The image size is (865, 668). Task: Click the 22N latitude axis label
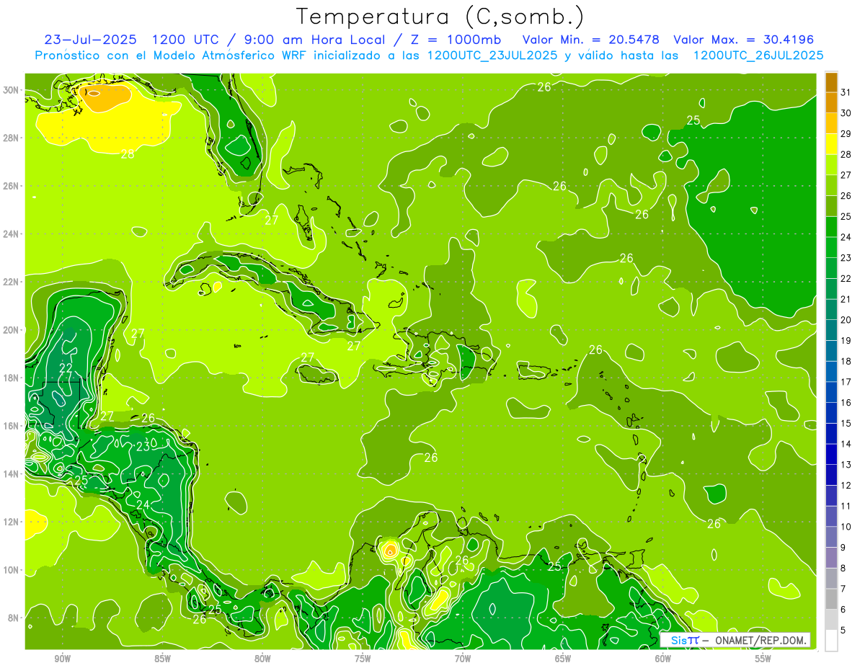(x=12, y=282)
